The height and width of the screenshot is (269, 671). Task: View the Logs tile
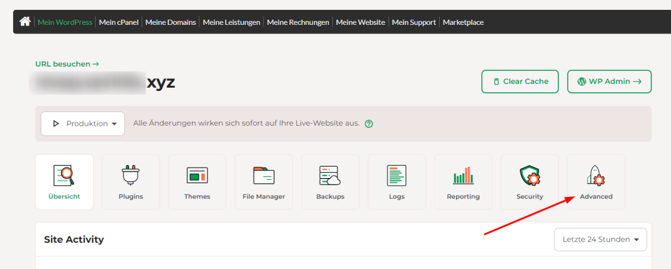(396, 182)
